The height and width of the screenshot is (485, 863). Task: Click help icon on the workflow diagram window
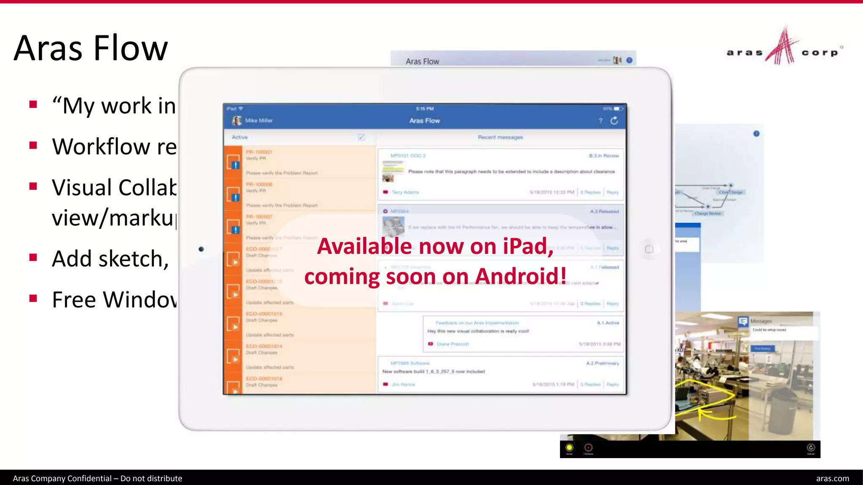coord(756,133)
